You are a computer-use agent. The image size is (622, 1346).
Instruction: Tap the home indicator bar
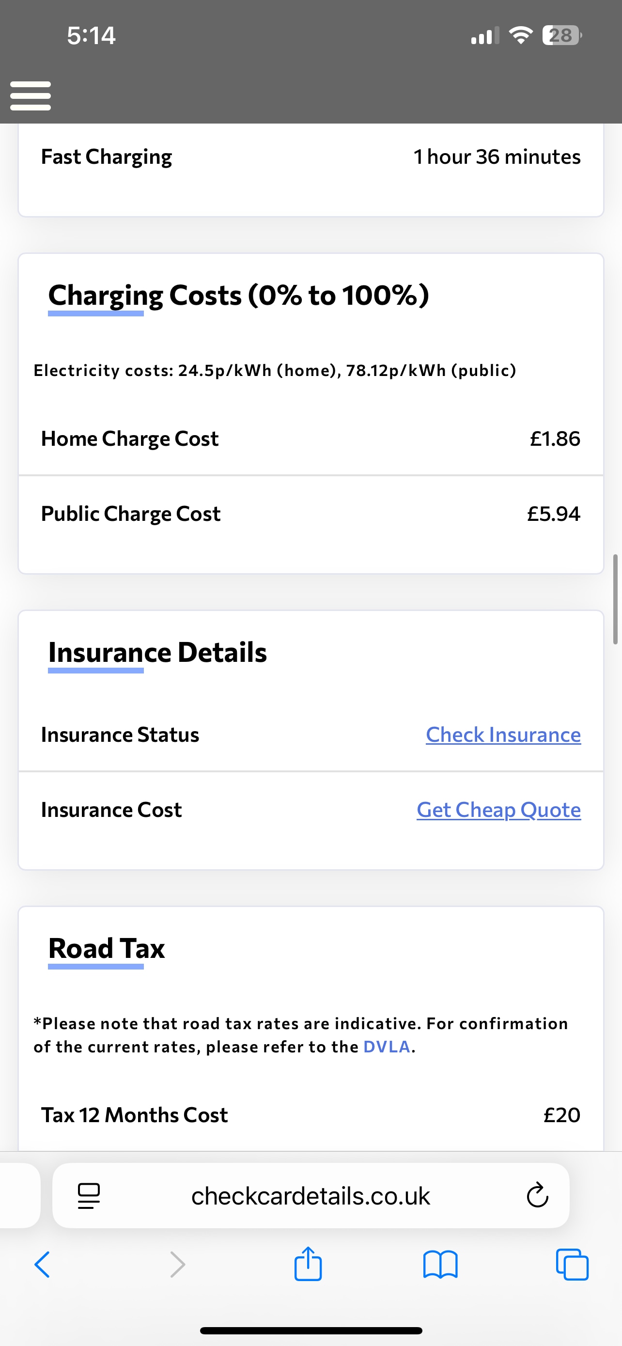pos(311,1330)
